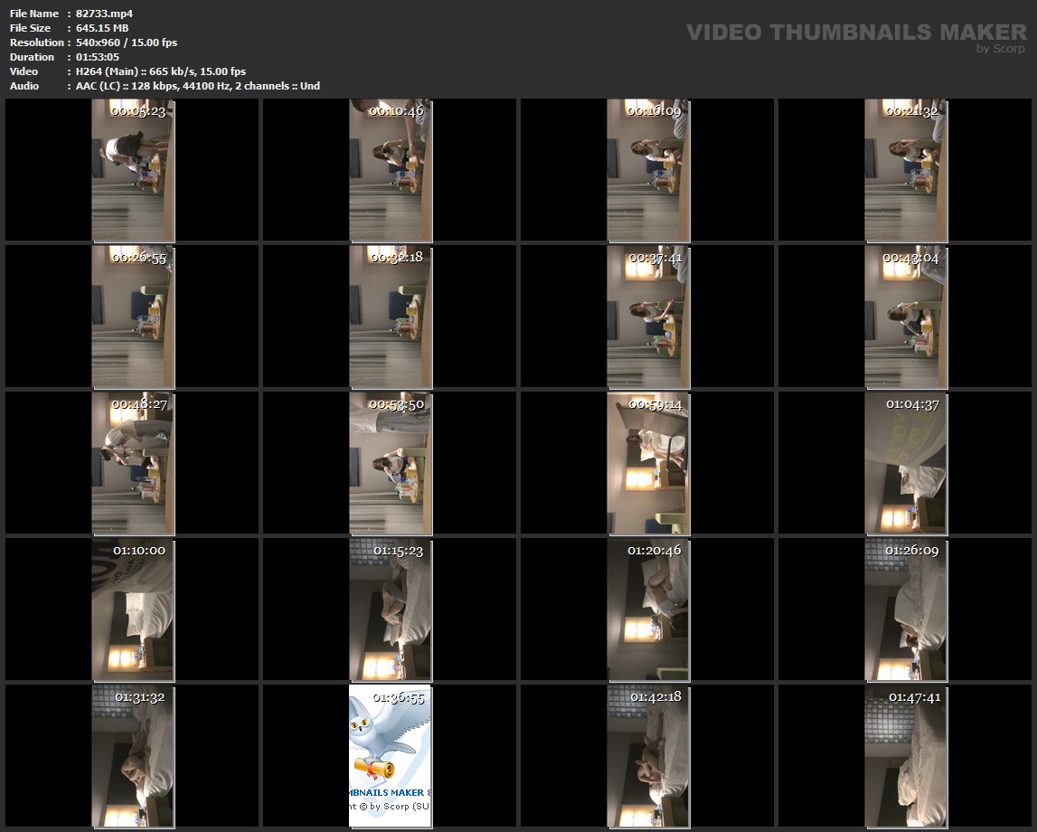Select the thumbnail stamped 00:10:46
Image resolution: width=1037 pixels, height=832 pixels.
(391, 170)
